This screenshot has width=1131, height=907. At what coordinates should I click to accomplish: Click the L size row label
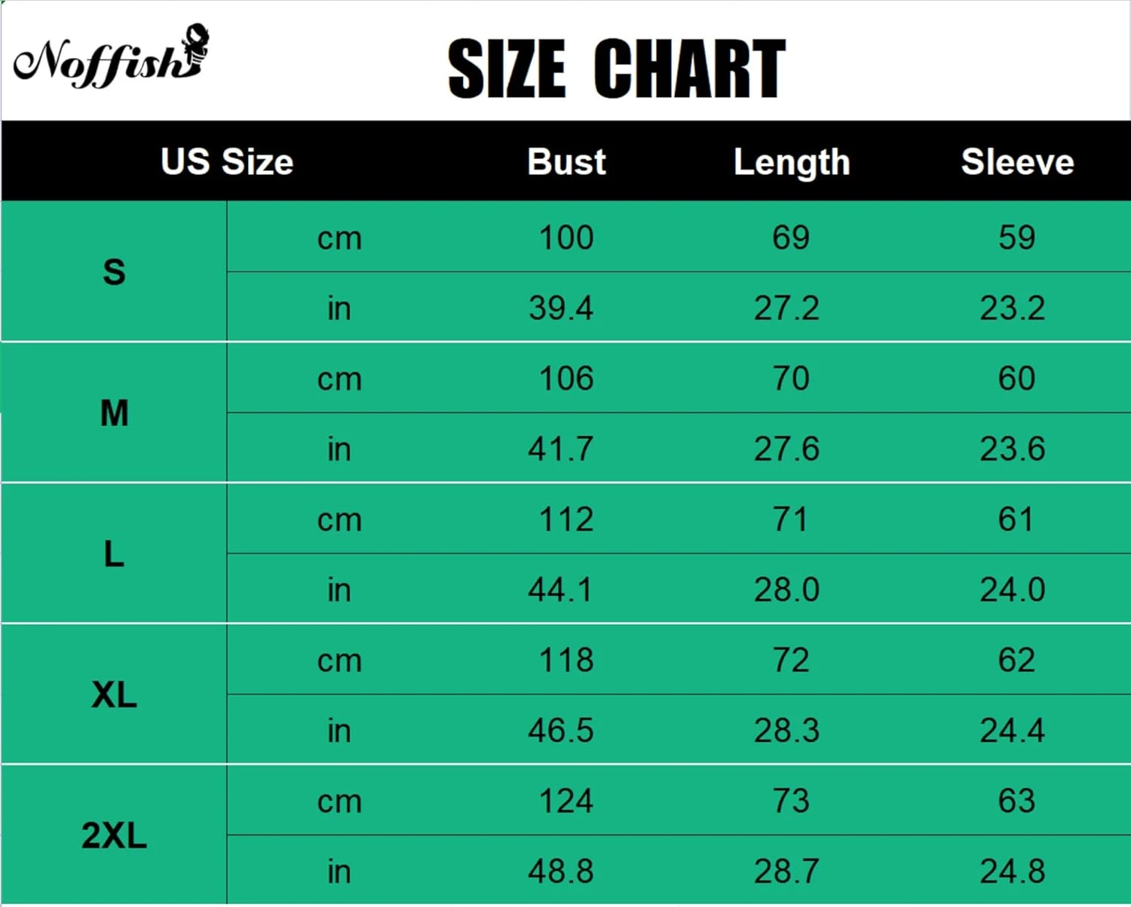(114, 554)
